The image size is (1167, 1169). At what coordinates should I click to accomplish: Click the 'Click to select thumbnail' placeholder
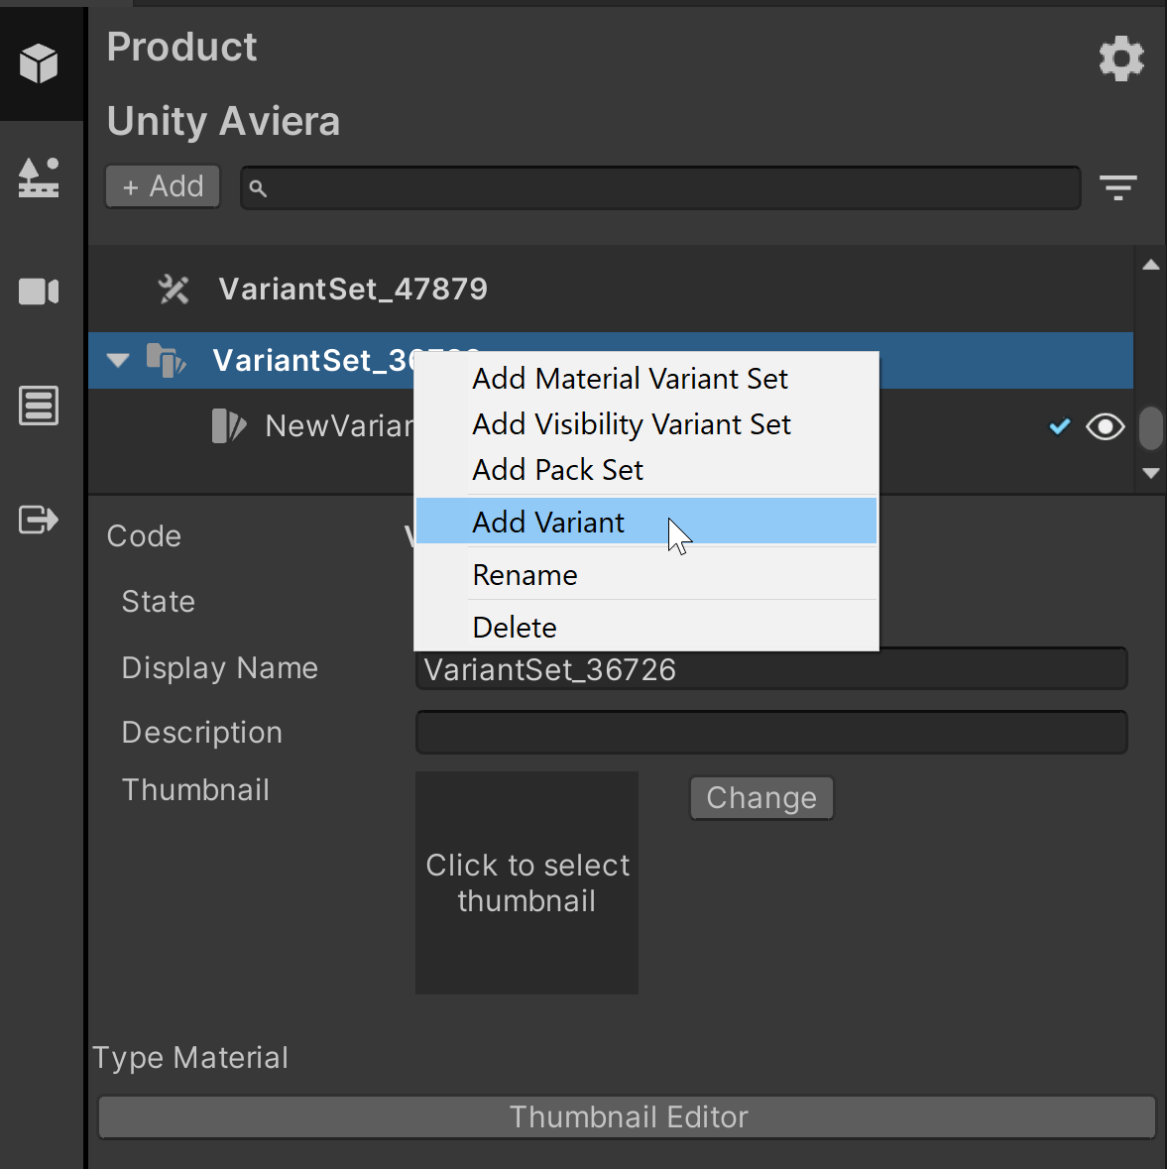526,882
